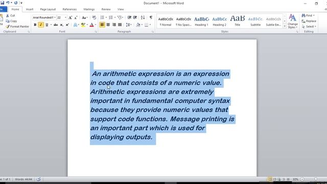Click the Multilevel List icon
Viewport: 327px width, 184px height.
pos(120,17)
